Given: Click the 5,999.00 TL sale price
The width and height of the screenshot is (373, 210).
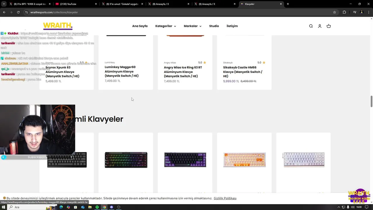Looking at the screenshot, I should (x=231, y=81).
